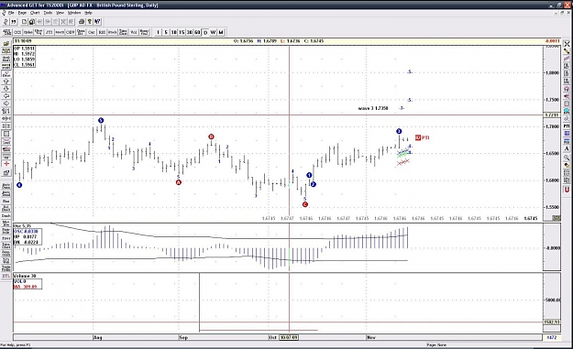The image size is (573, 349).
Task: Open the Window menu
Action: [74, 13]
